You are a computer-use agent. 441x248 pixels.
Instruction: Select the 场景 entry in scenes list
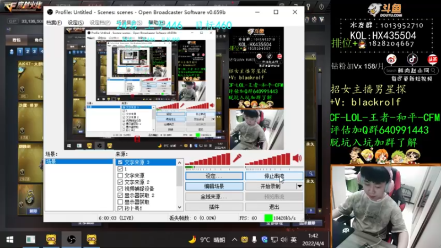point(79,161)
